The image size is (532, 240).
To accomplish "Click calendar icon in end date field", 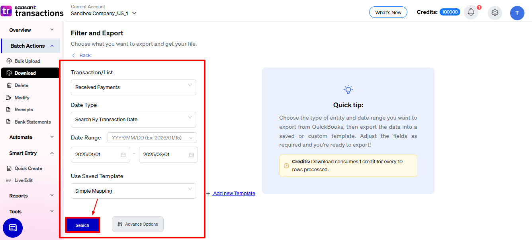I will [x=191, y=155].
